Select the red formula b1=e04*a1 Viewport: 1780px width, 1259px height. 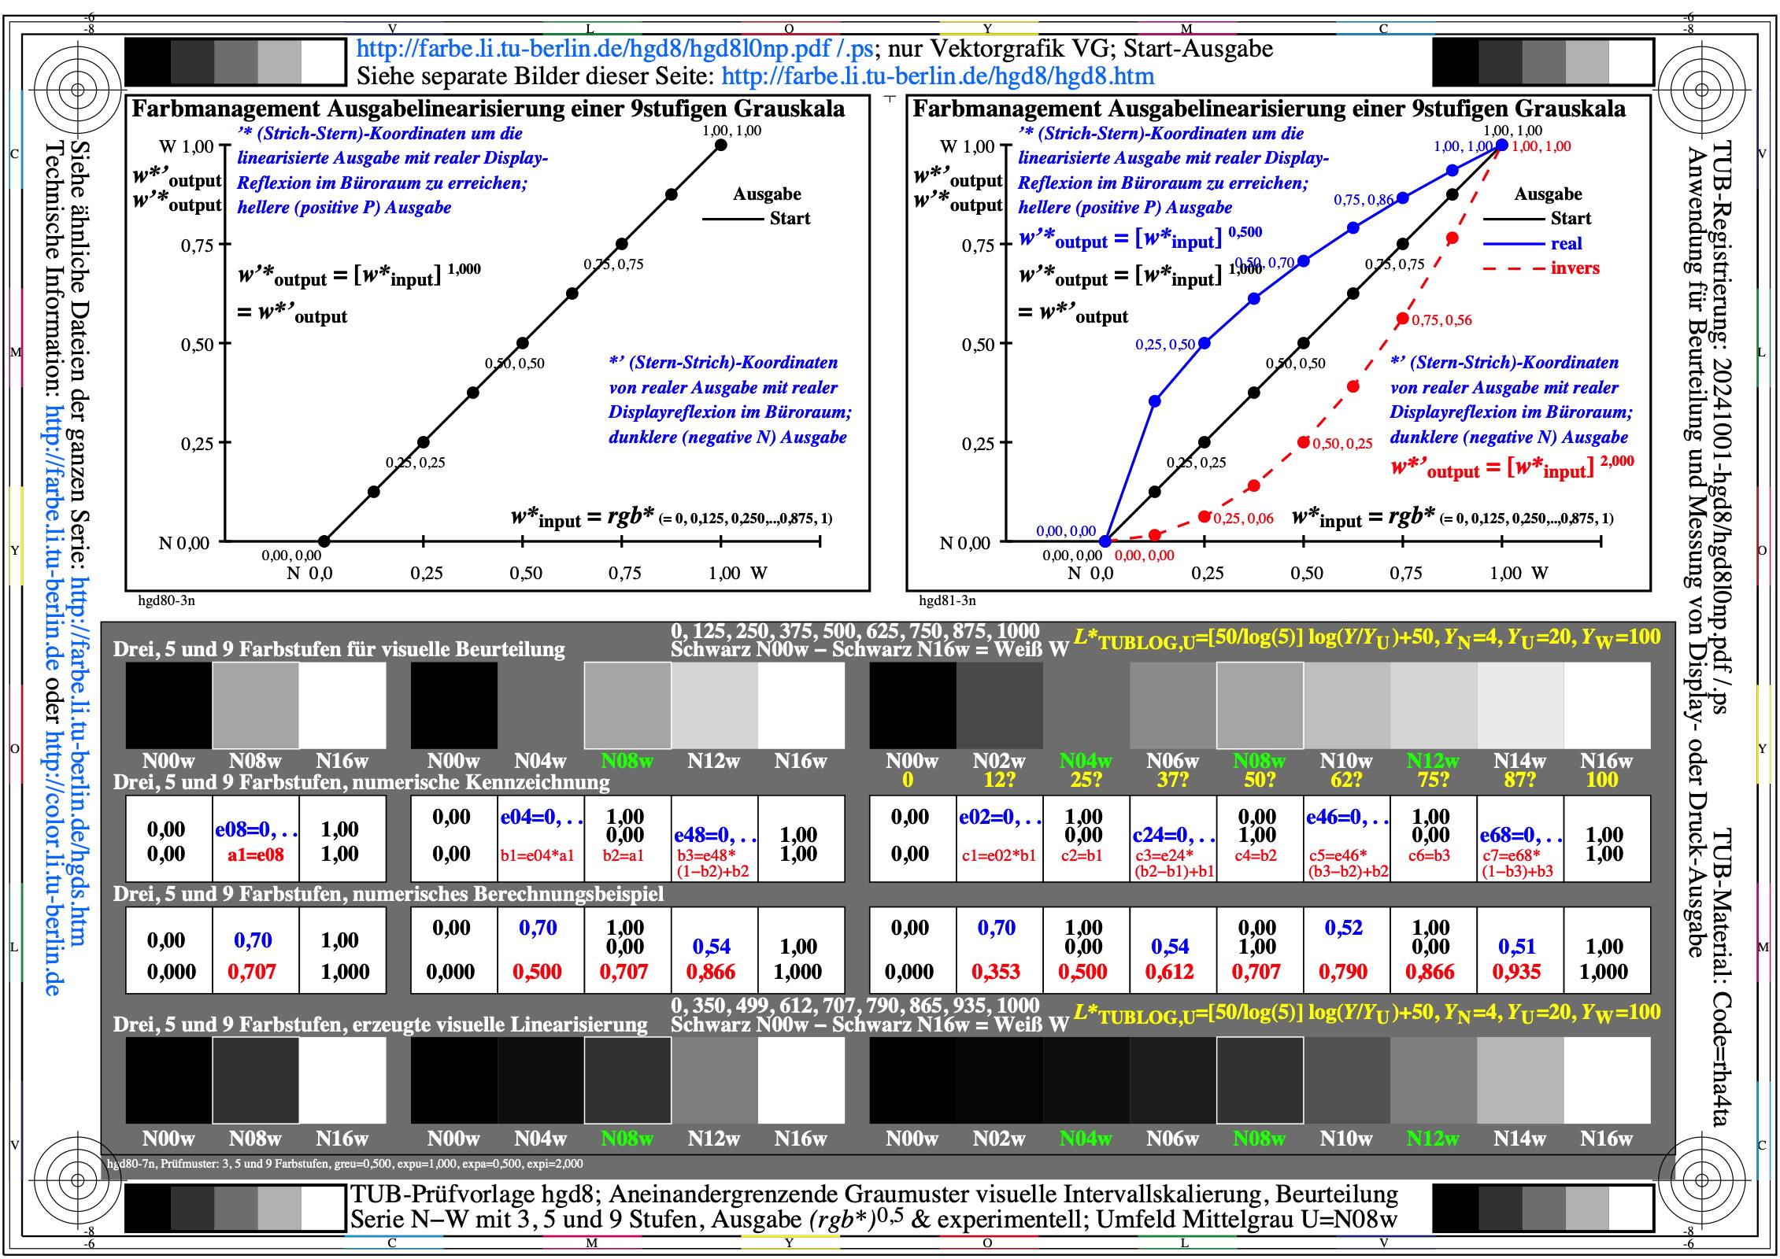coord(538,855)
